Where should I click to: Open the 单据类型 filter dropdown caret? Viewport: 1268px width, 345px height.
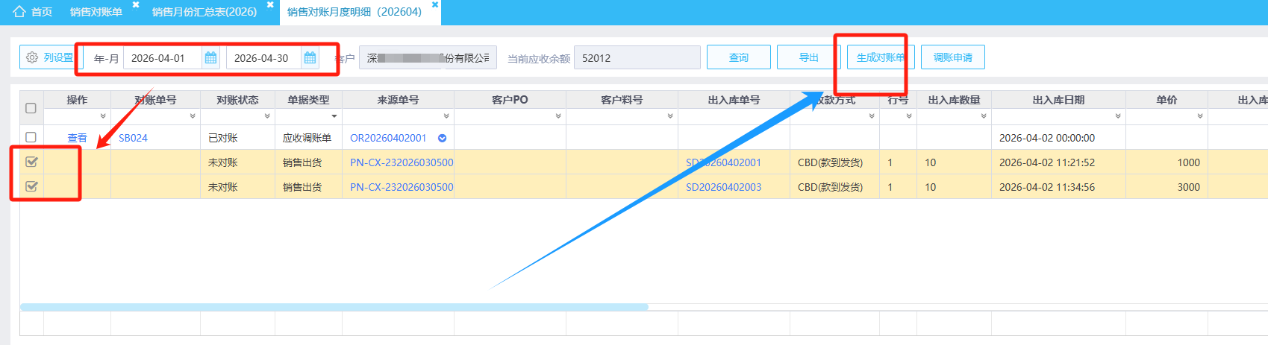click(334, 116)
